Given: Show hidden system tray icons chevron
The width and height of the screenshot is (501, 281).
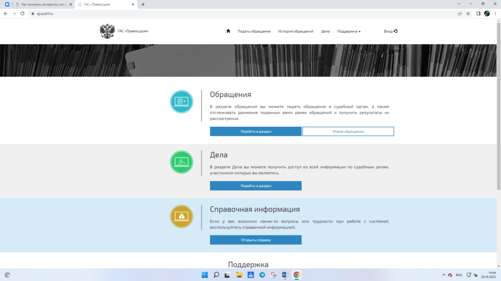Looking at the screenshot, I should [x=443, y=275].
